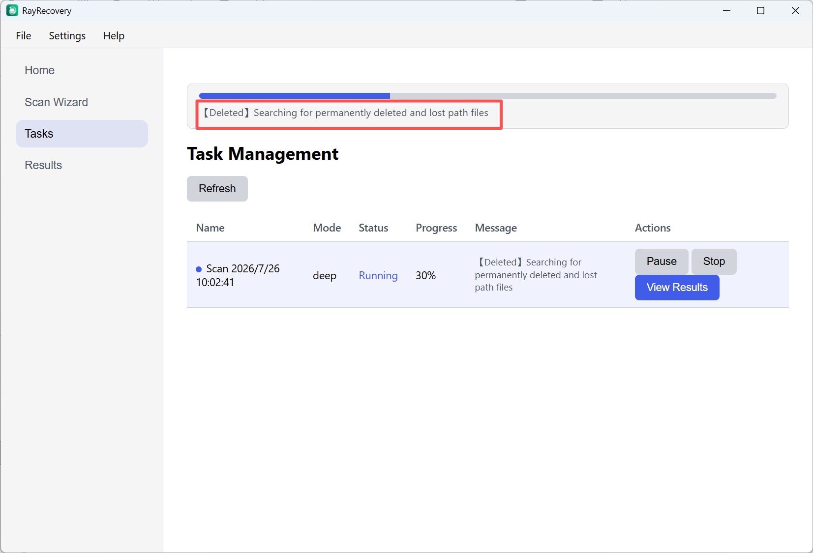Stop the running scan task
Viewport: 813px width, 553px height.
click(x=714, y=262)
